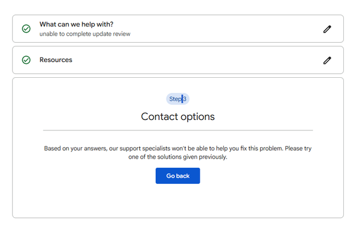
Task: Click the number 3 in the step badge
Action: pyautogui.click(x=185, y=100)
